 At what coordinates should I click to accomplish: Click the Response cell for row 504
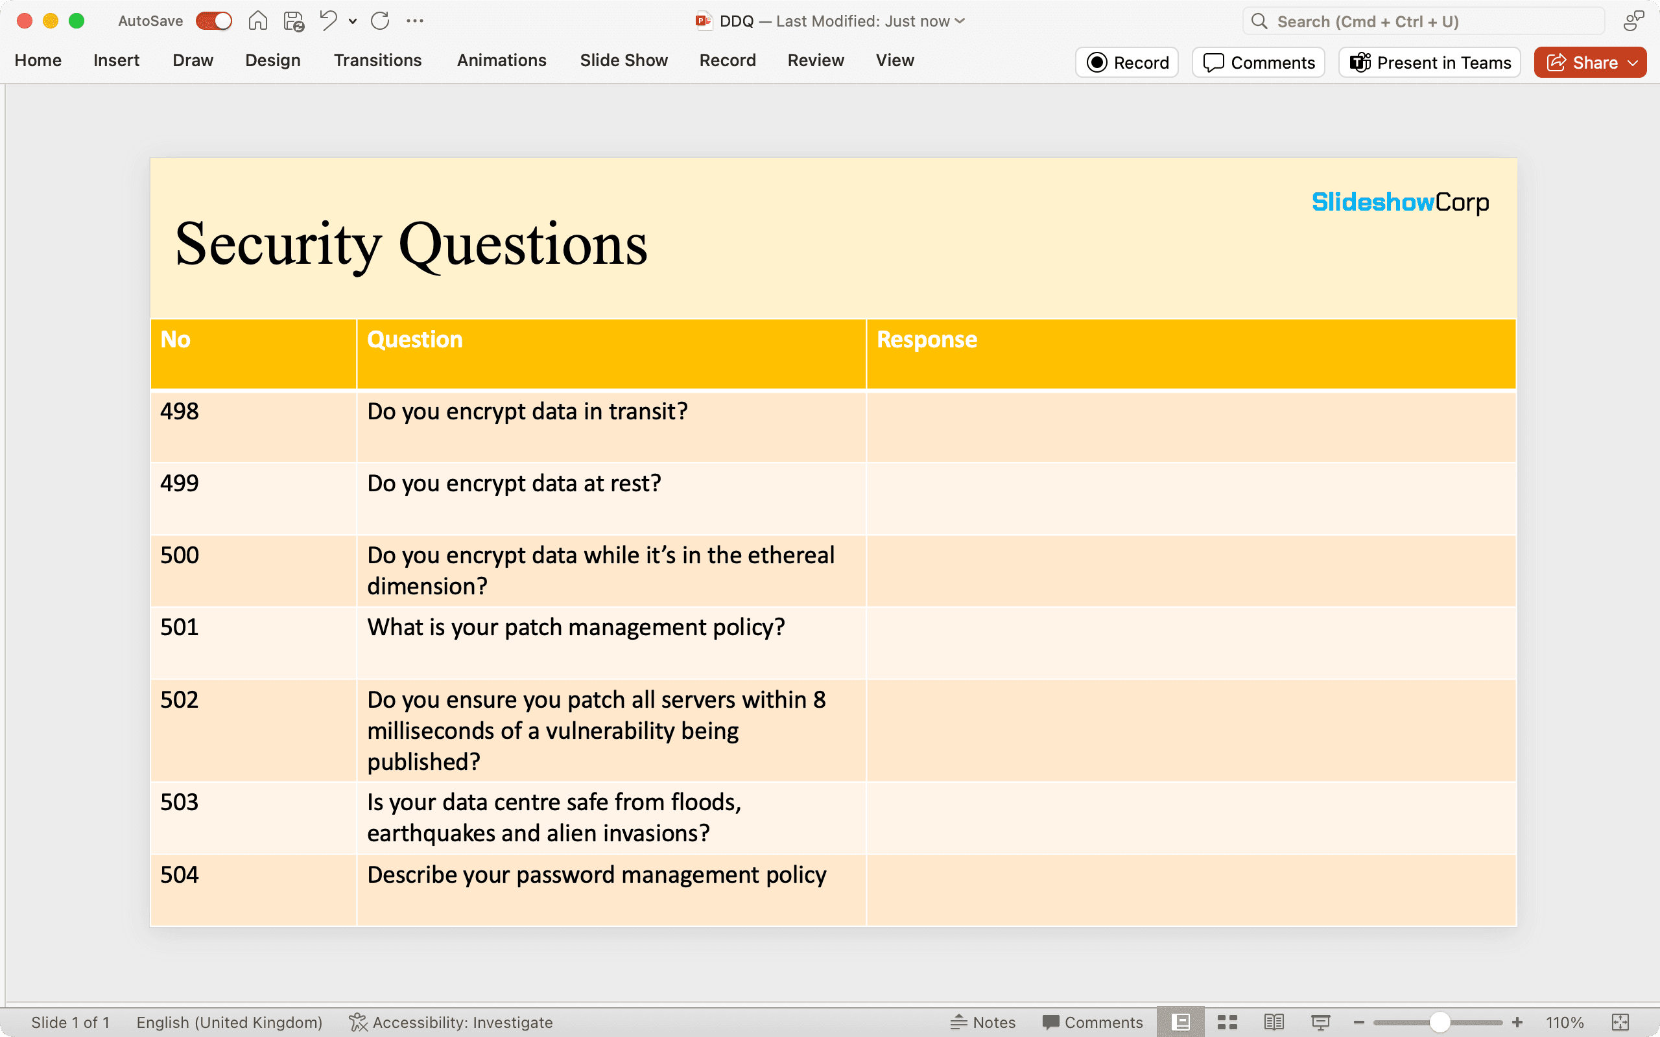point(1191,891)
